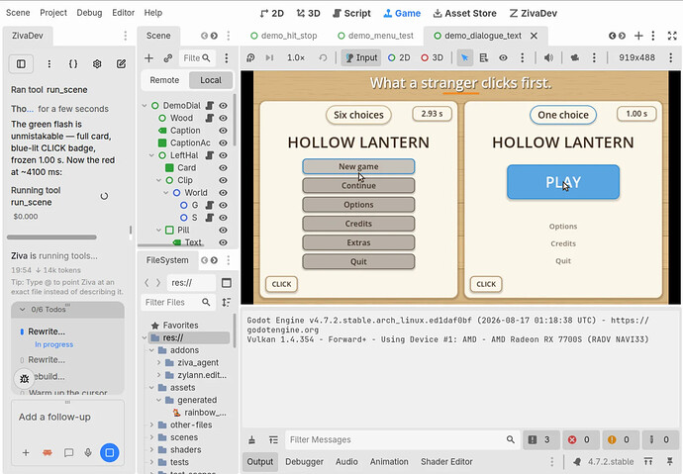Click the blue PLAY button in game
This screenshot has height=474, width=683.
click(563, 182)
